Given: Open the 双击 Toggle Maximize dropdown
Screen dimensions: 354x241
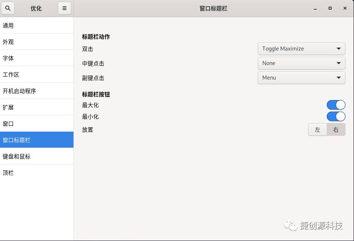Looking at the screenshot, I should [x=301, y=49].
